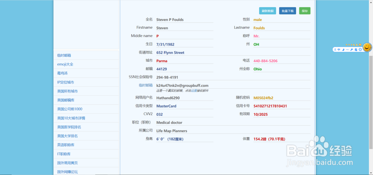Click the username field Hathand6290
This screenshot has height=175, width=373.
[185, 98]
